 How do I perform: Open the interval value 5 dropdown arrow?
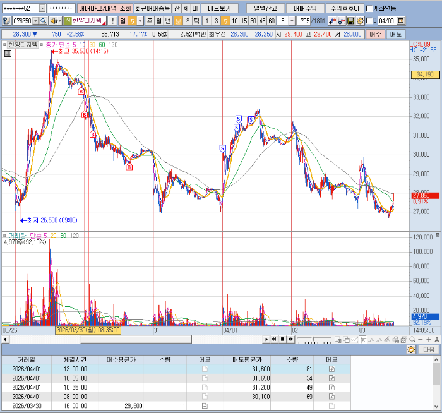point(292,21)
